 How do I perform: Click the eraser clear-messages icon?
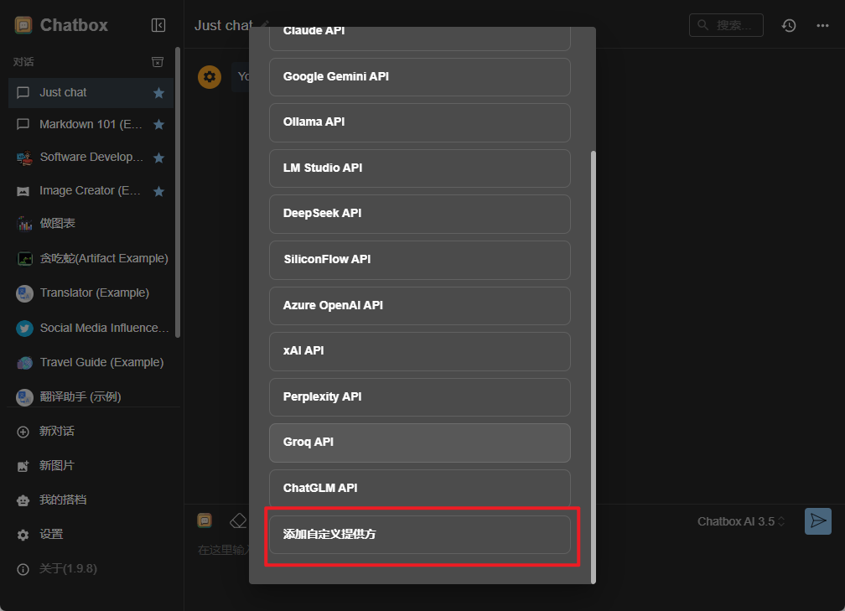238,521
